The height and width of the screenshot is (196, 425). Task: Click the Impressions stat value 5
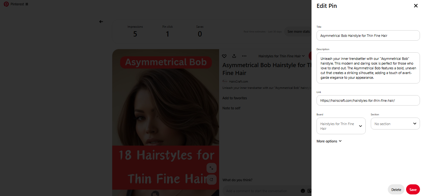[x=135, y=34]
